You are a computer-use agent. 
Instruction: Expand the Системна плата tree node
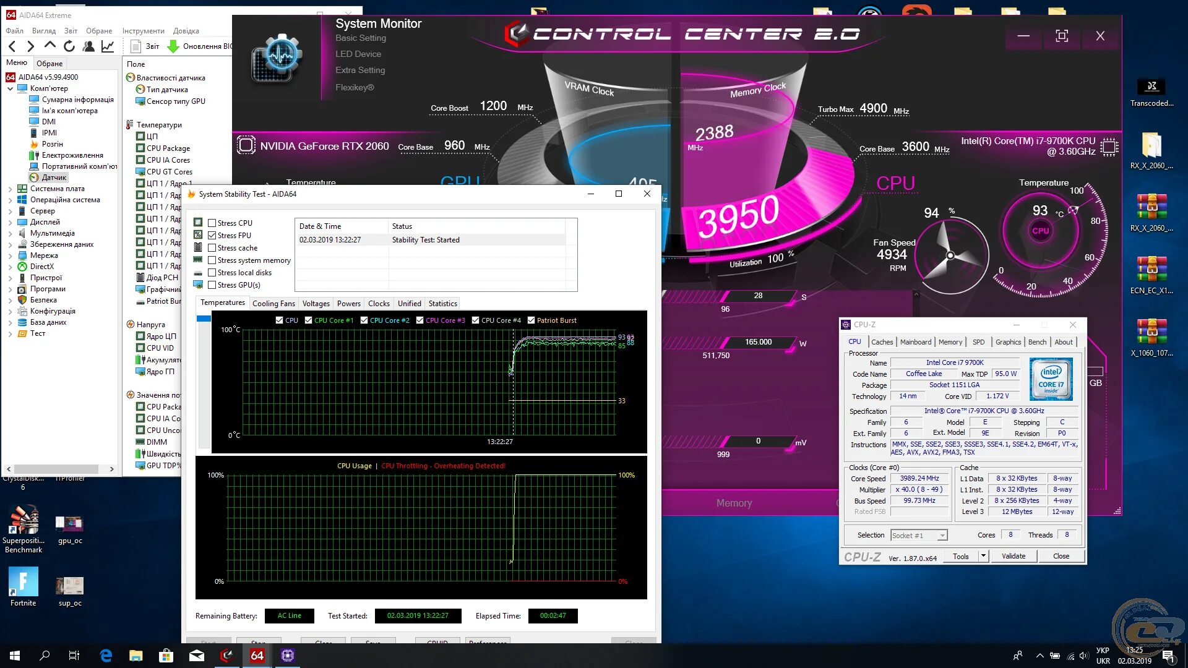pyautogui.click(x=10, y=189)
